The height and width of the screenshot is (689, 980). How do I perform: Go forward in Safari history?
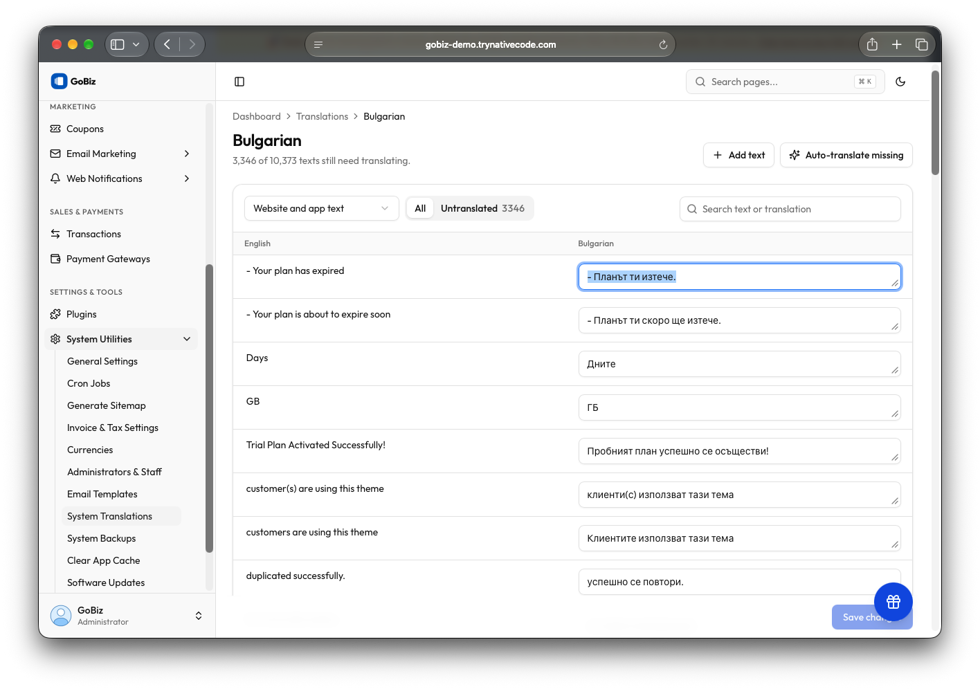pyautogui.click(x=192, y=44)
